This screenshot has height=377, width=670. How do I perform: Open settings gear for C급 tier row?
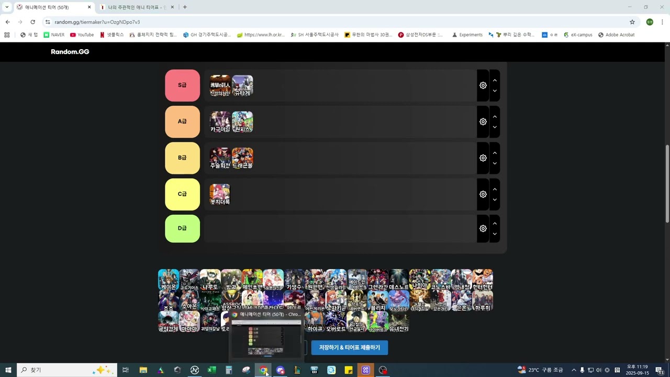483,194
